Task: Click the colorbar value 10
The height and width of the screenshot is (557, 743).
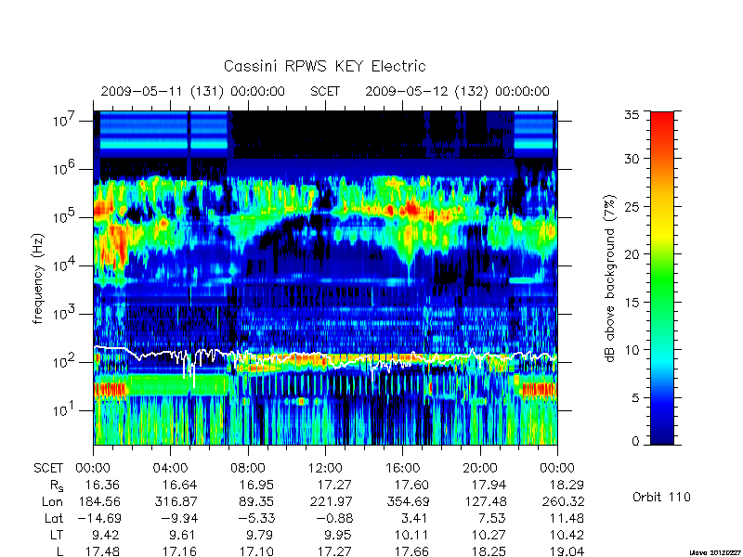Action: 632,350
